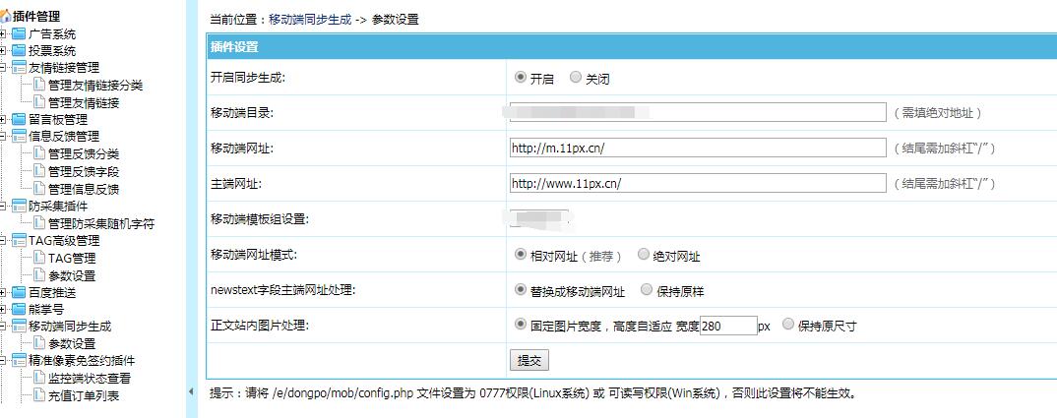Screen dimensions: 1057x418
Task: Select 保持原尺寸 radio option
Action: (787, 325)
